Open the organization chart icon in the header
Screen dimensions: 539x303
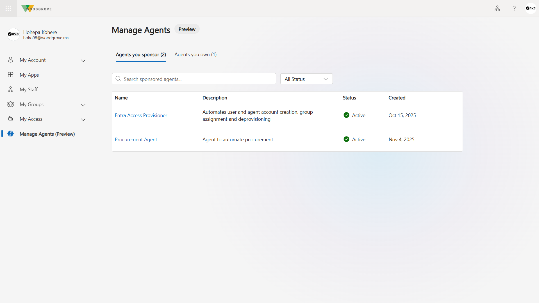coord(497,8)
